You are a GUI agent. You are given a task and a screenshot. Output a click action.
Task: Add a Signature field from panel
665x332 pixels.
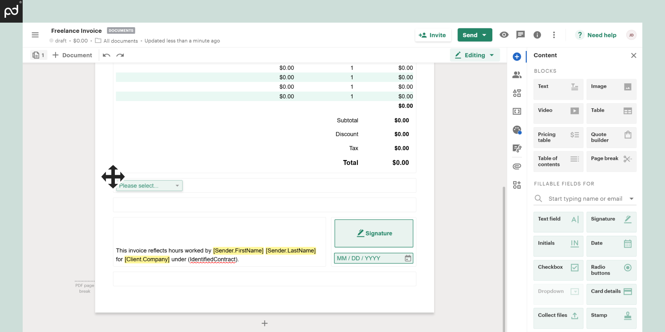coord(611,222)
